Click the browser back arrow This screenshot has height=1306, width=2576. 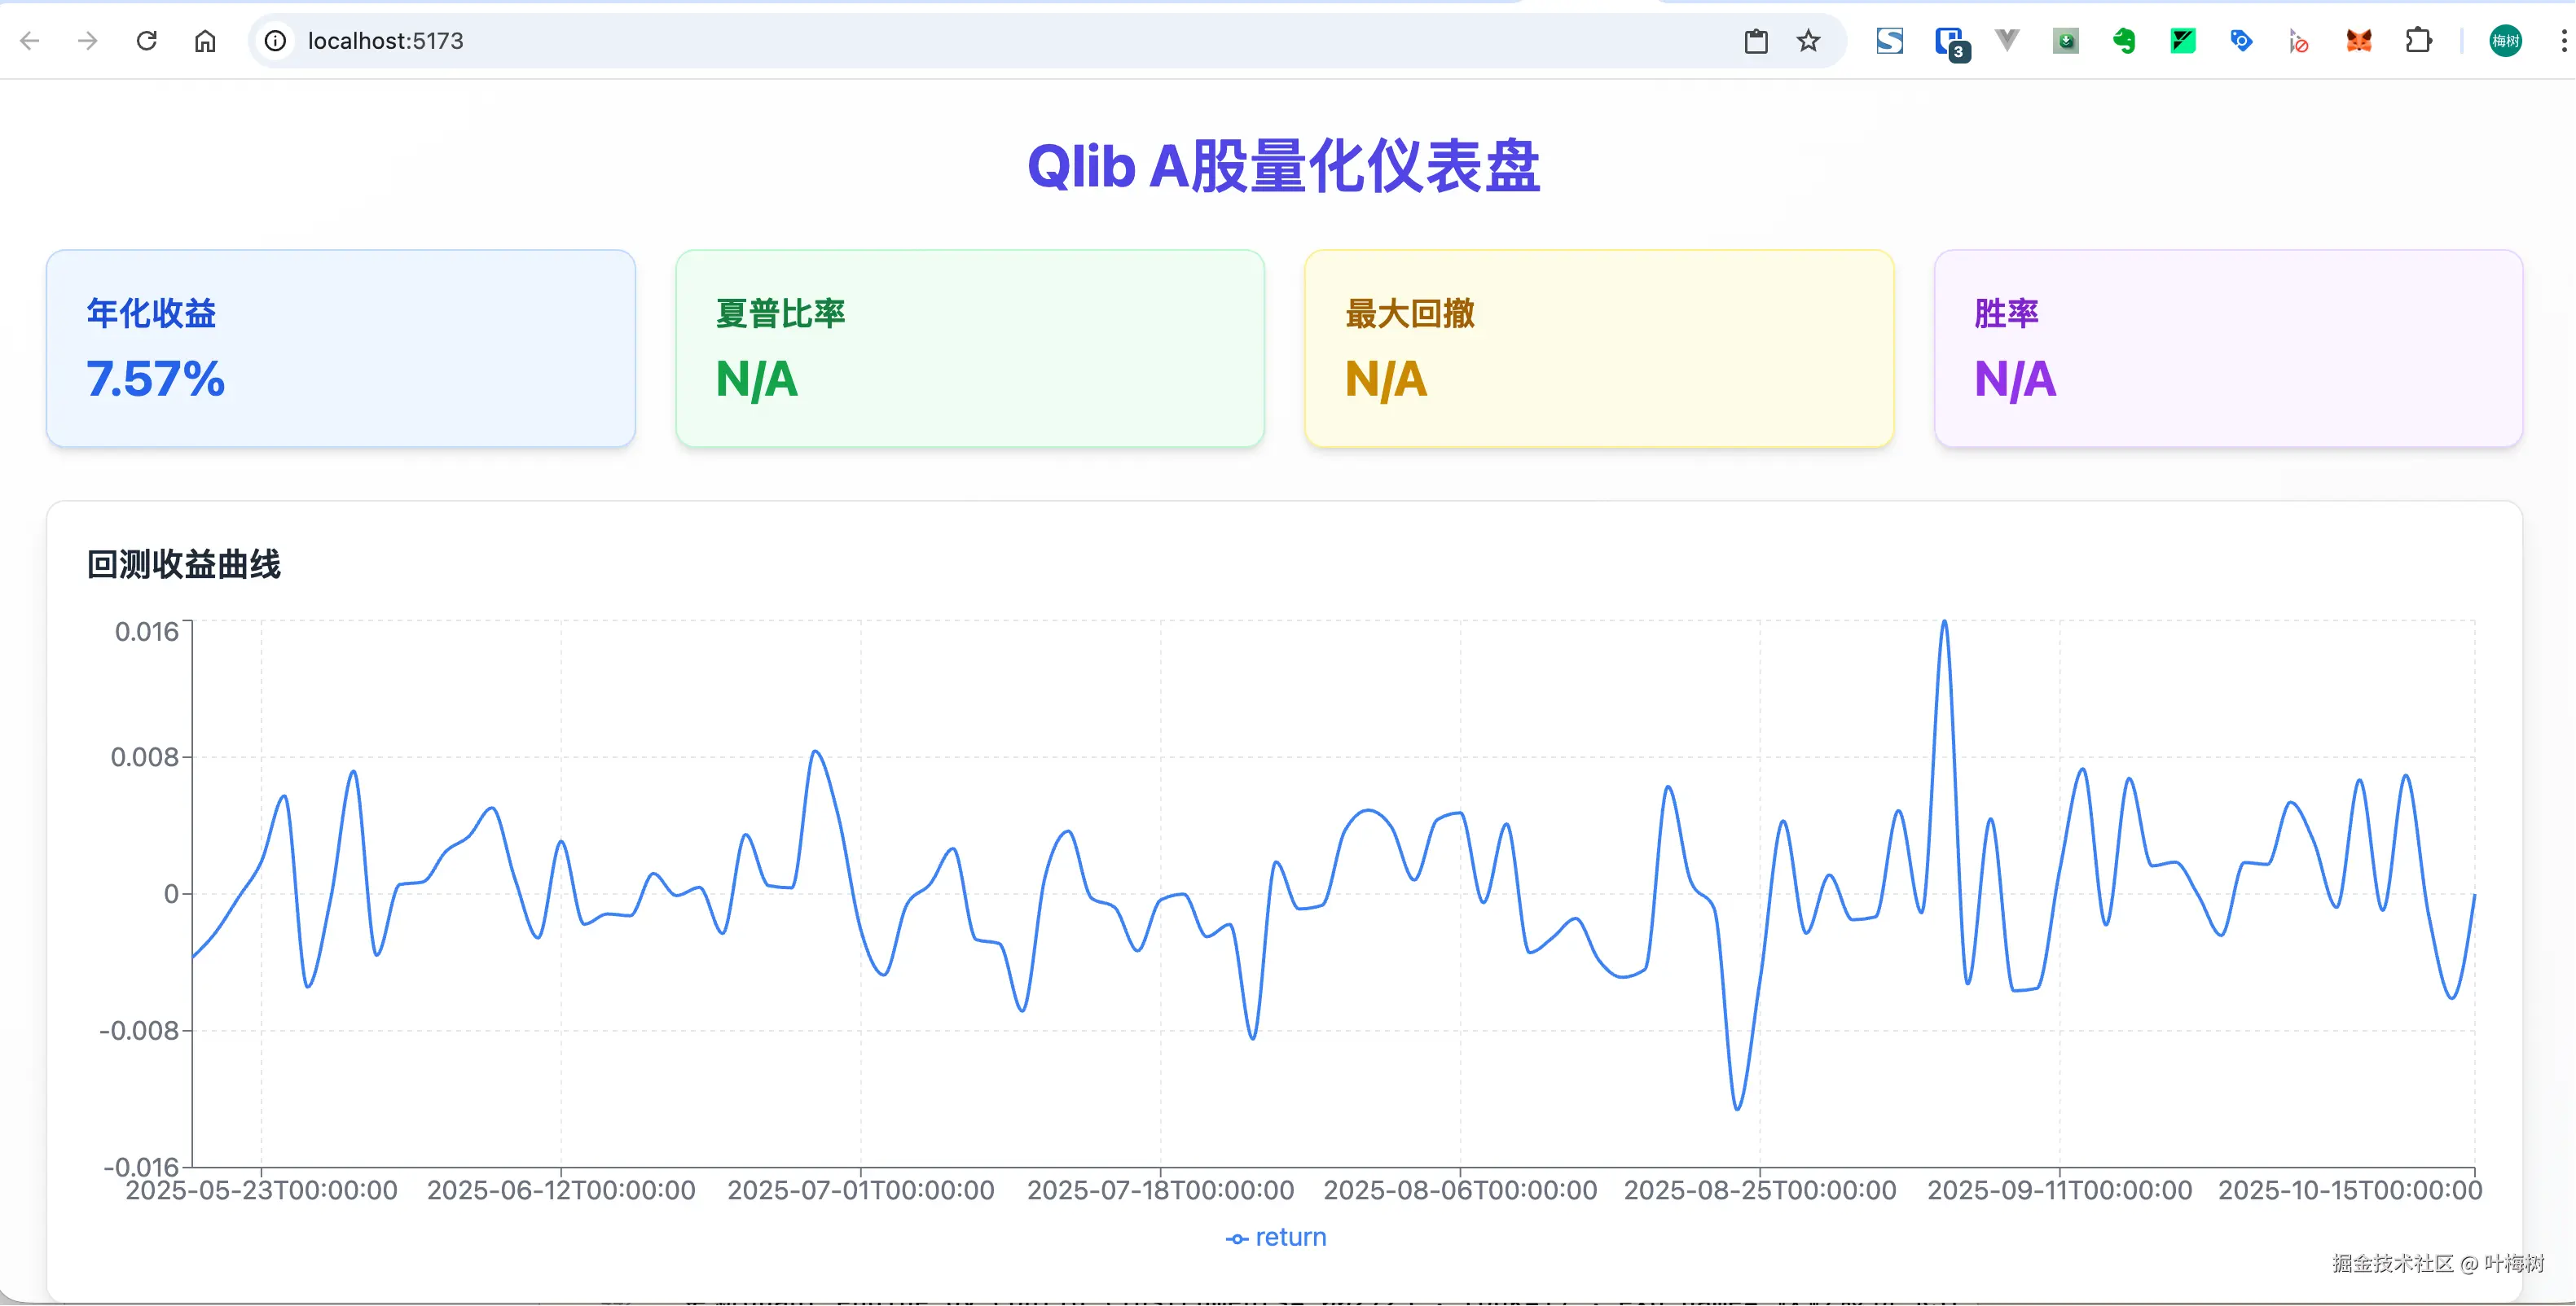[x=30, y=41]
